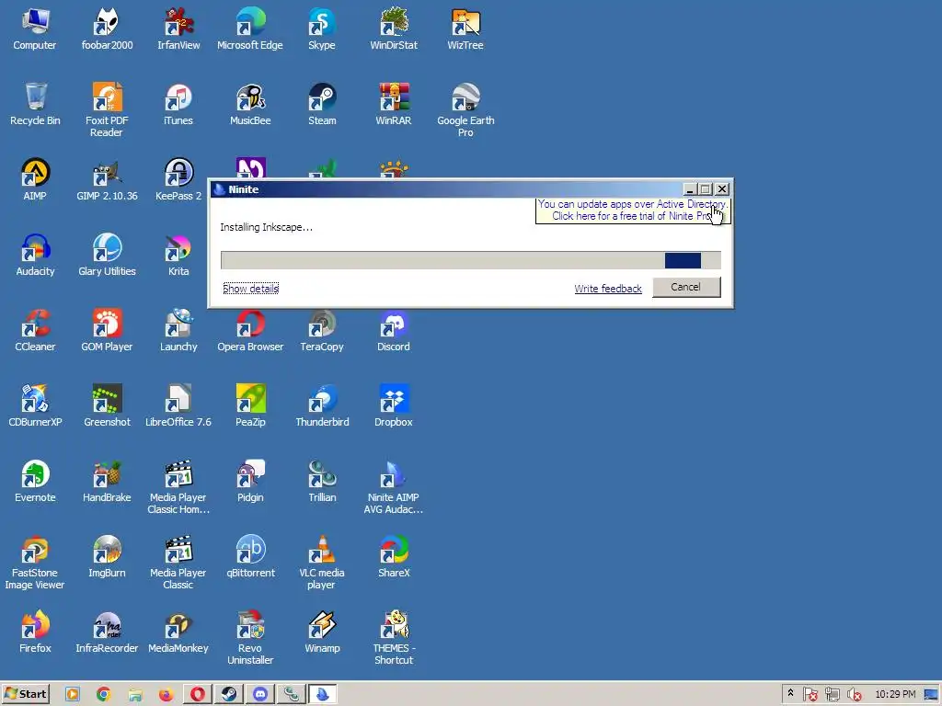
Task: Select the AIMP desktop shortcut
Action: tap(35, 179)
